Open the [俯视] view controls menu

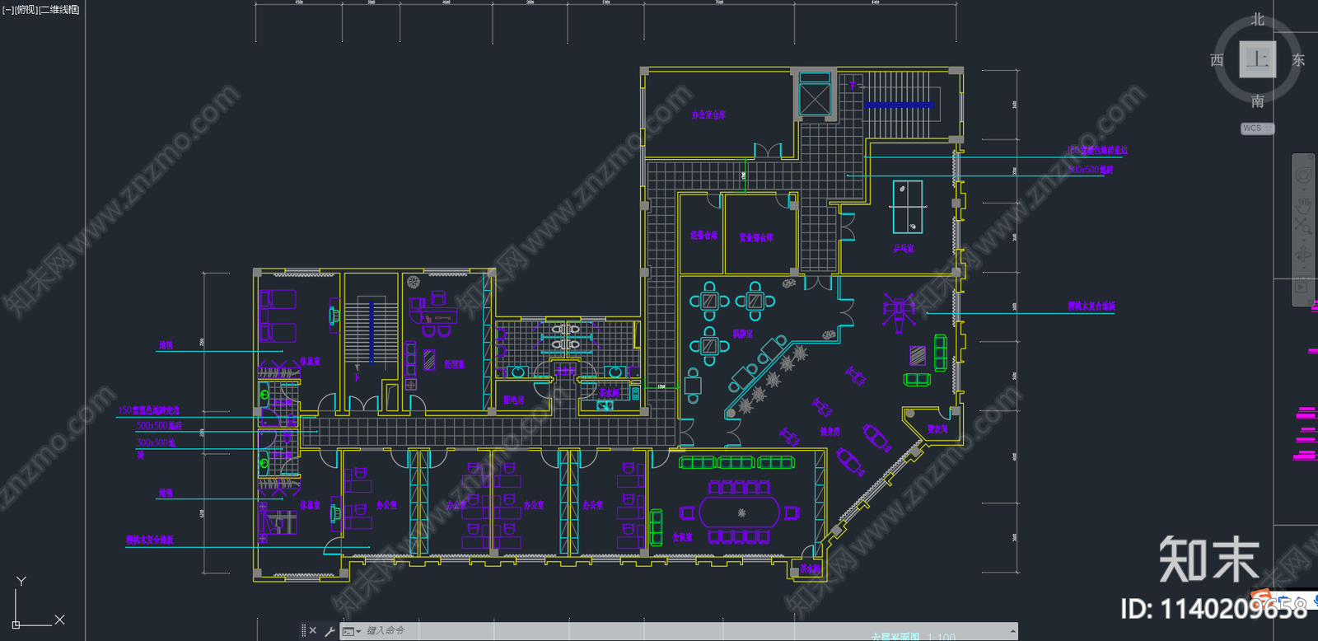point(26,10)
